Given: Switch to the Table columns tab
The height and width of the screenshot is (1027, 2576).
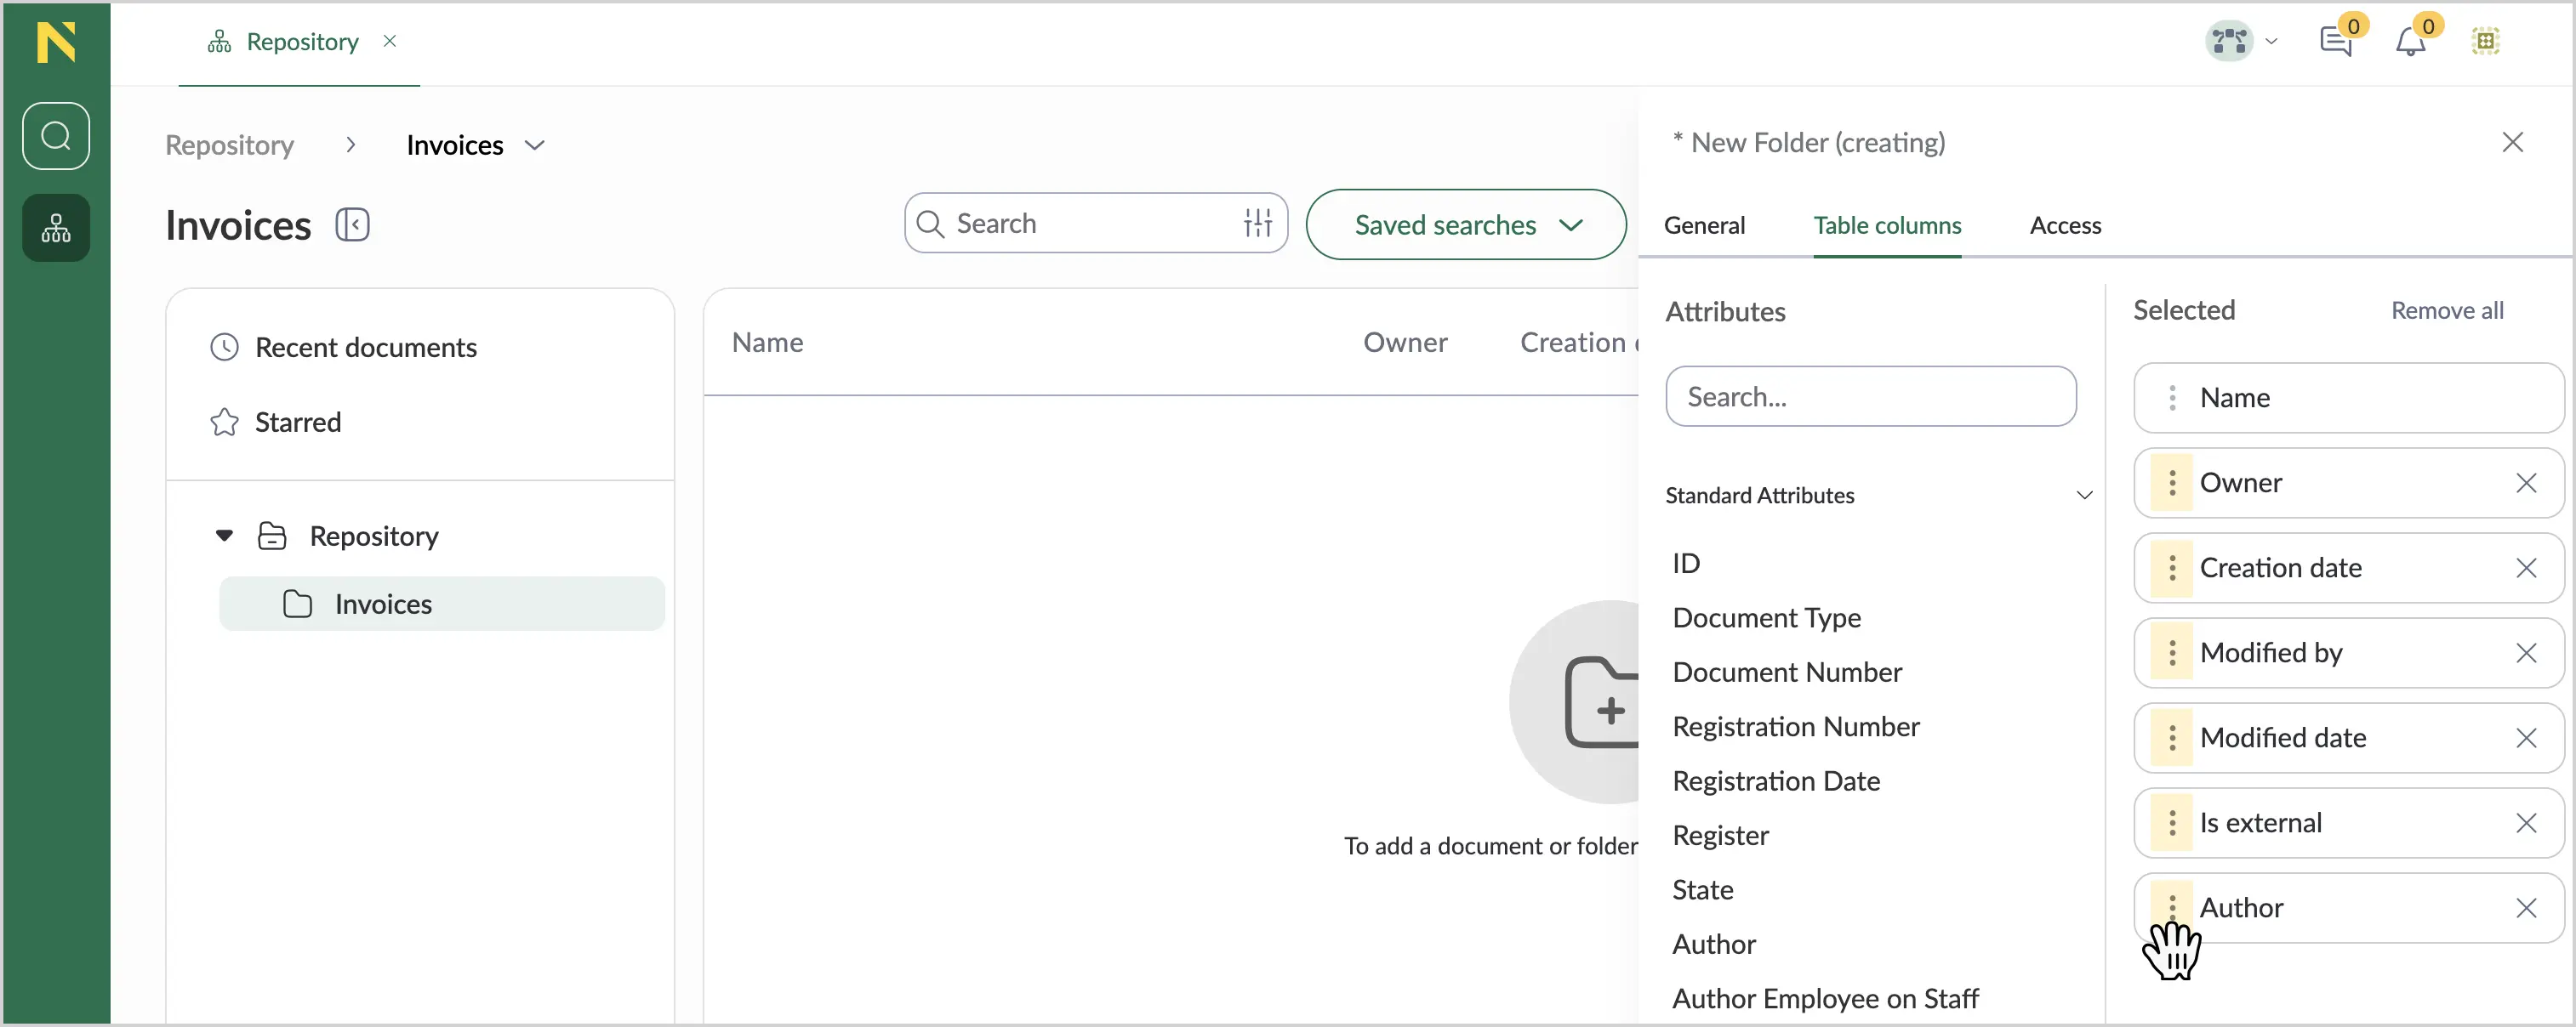Looking at the screenshot, I should (1887, 224).
